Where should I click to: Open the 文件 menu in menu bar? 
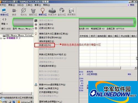tap(3, 5)
